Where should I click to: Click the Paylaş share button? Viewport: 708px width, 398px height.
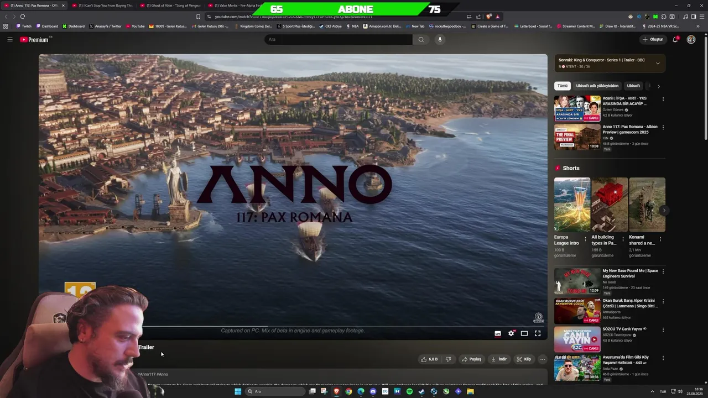[x=471, y=359]
